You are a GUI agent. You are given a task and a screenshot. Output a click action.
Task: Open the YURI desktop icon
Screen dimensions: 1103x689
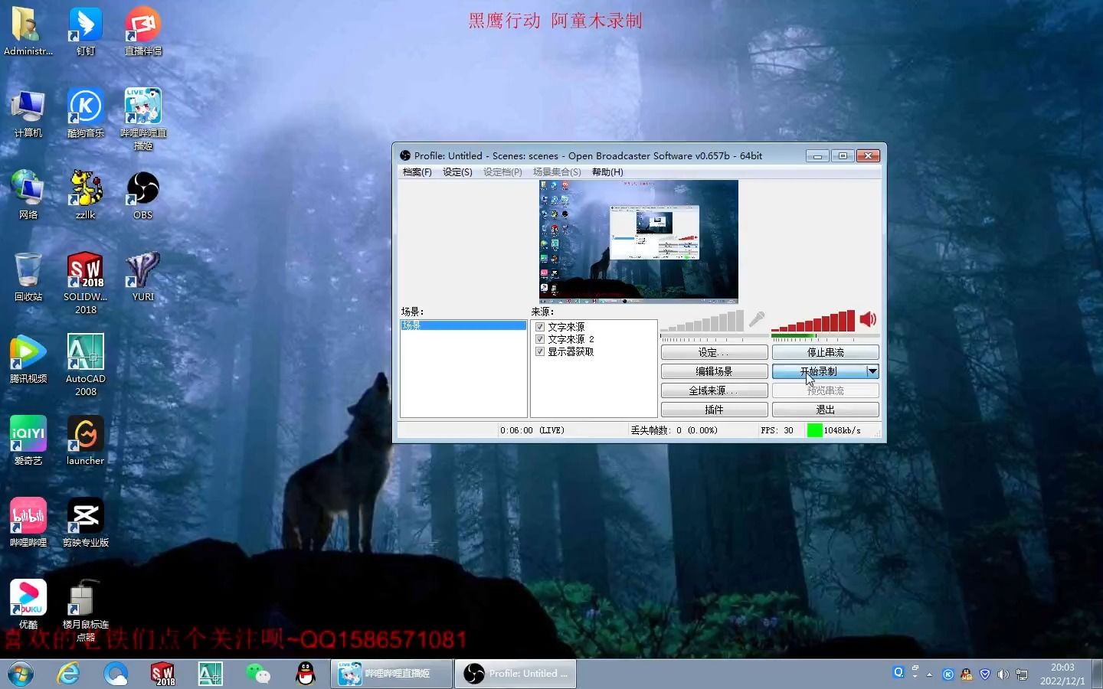[x=142, y=277]
